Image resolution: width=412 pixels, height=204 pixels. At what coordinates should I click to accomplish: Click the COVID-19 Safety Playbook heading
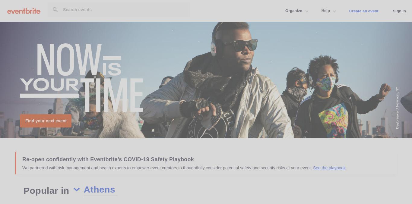[108, 159]
